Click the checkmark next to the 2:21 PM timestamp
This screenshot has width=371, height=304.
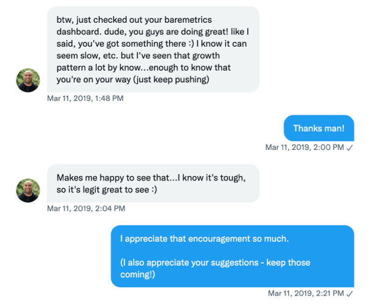(x=350, y=294)
